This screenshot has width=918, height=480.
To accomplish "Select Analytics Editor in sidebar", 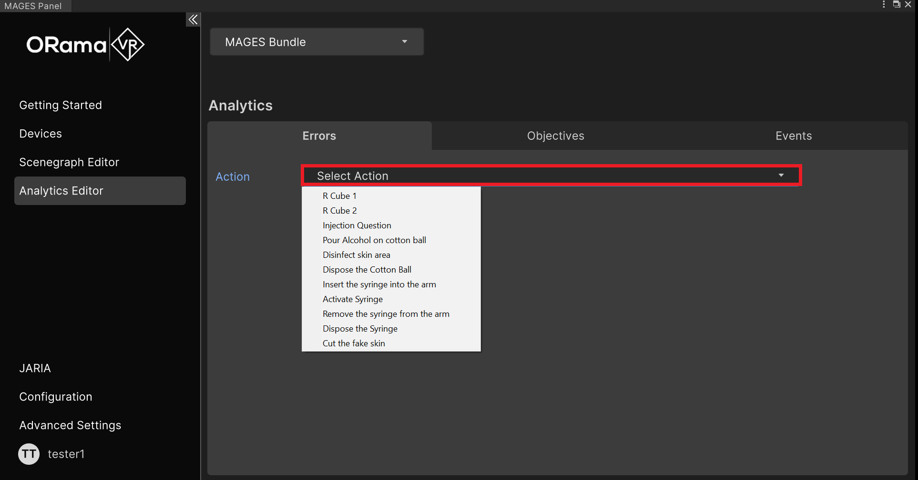I will (x=61, y=190).
